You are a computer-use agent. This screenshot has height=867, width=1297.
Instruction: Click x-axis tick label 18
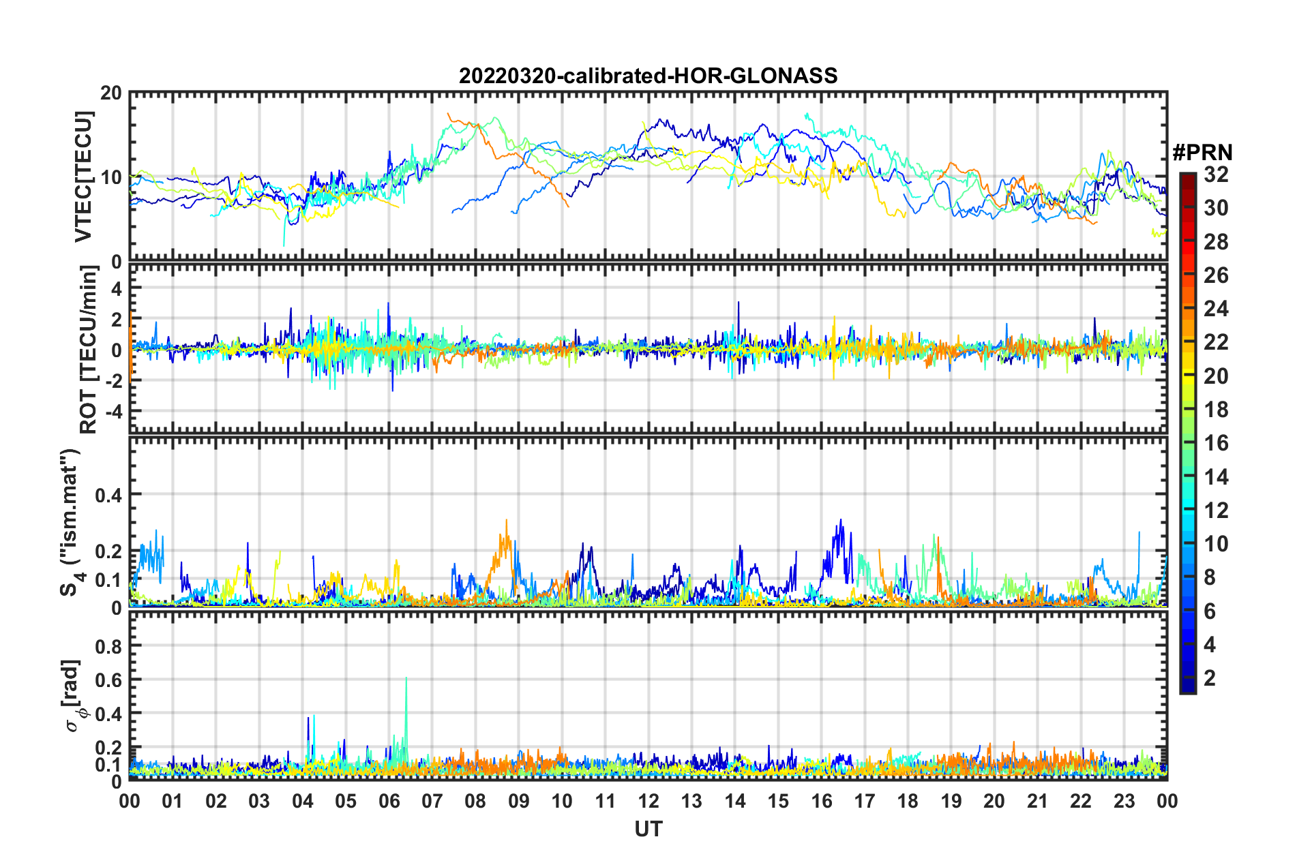908,801
